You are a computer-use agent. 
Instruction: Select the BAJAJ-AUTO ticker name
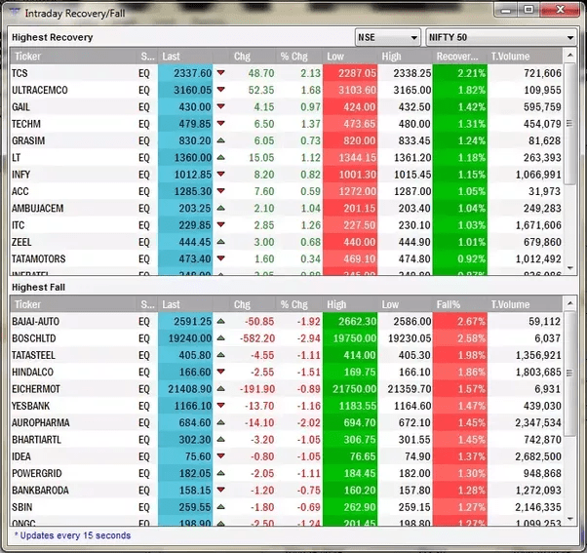coord(35,321)
